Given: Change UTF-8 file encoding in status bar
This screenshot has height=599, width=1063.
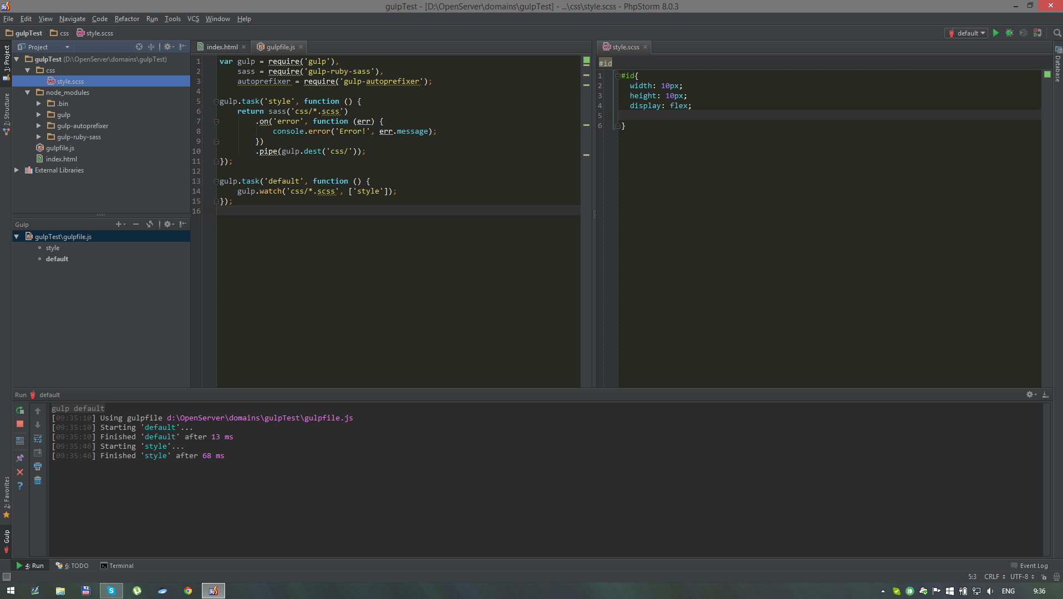Looking at the screenshot, I should point(1021,577).
